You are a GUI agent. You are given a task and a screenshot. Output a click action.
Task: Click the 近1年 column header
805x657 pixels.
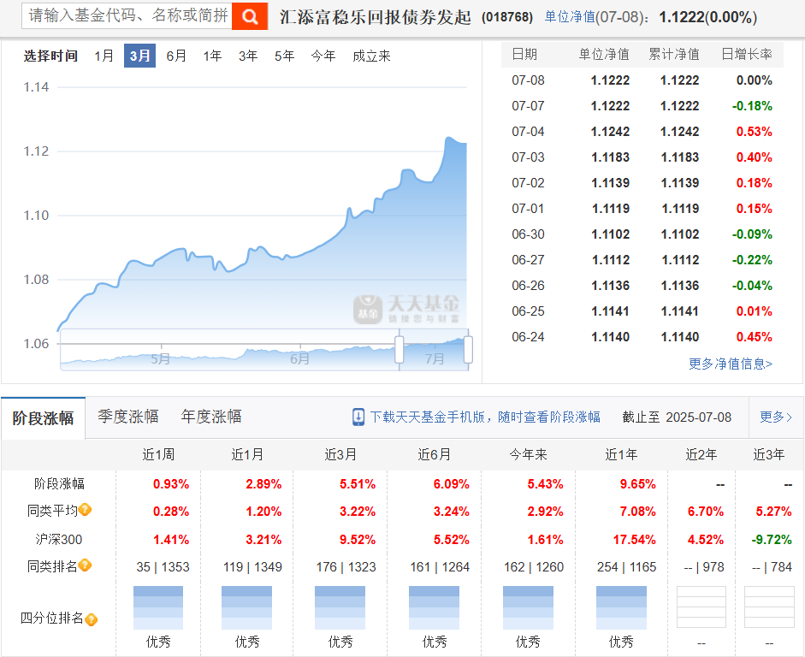pyautogui.click(x=621, y=454)
